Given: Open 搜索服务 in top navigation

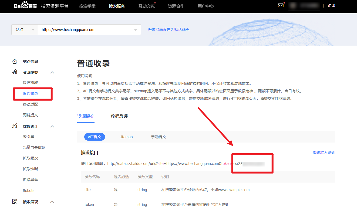Looking at the screenshot, I should (x=117, y=6).
